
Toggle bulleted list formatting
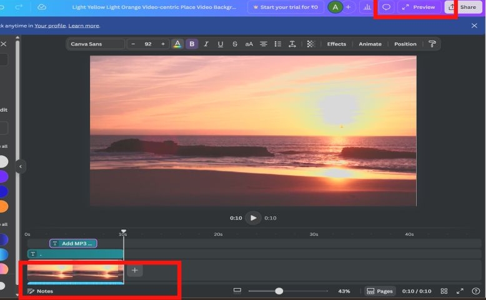(x=278, y=44)
